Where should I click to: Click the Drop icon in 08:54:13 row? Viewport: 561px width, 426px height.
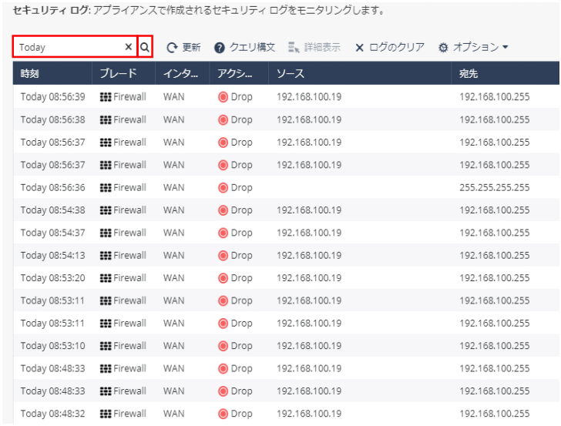(x=223, y=255)
